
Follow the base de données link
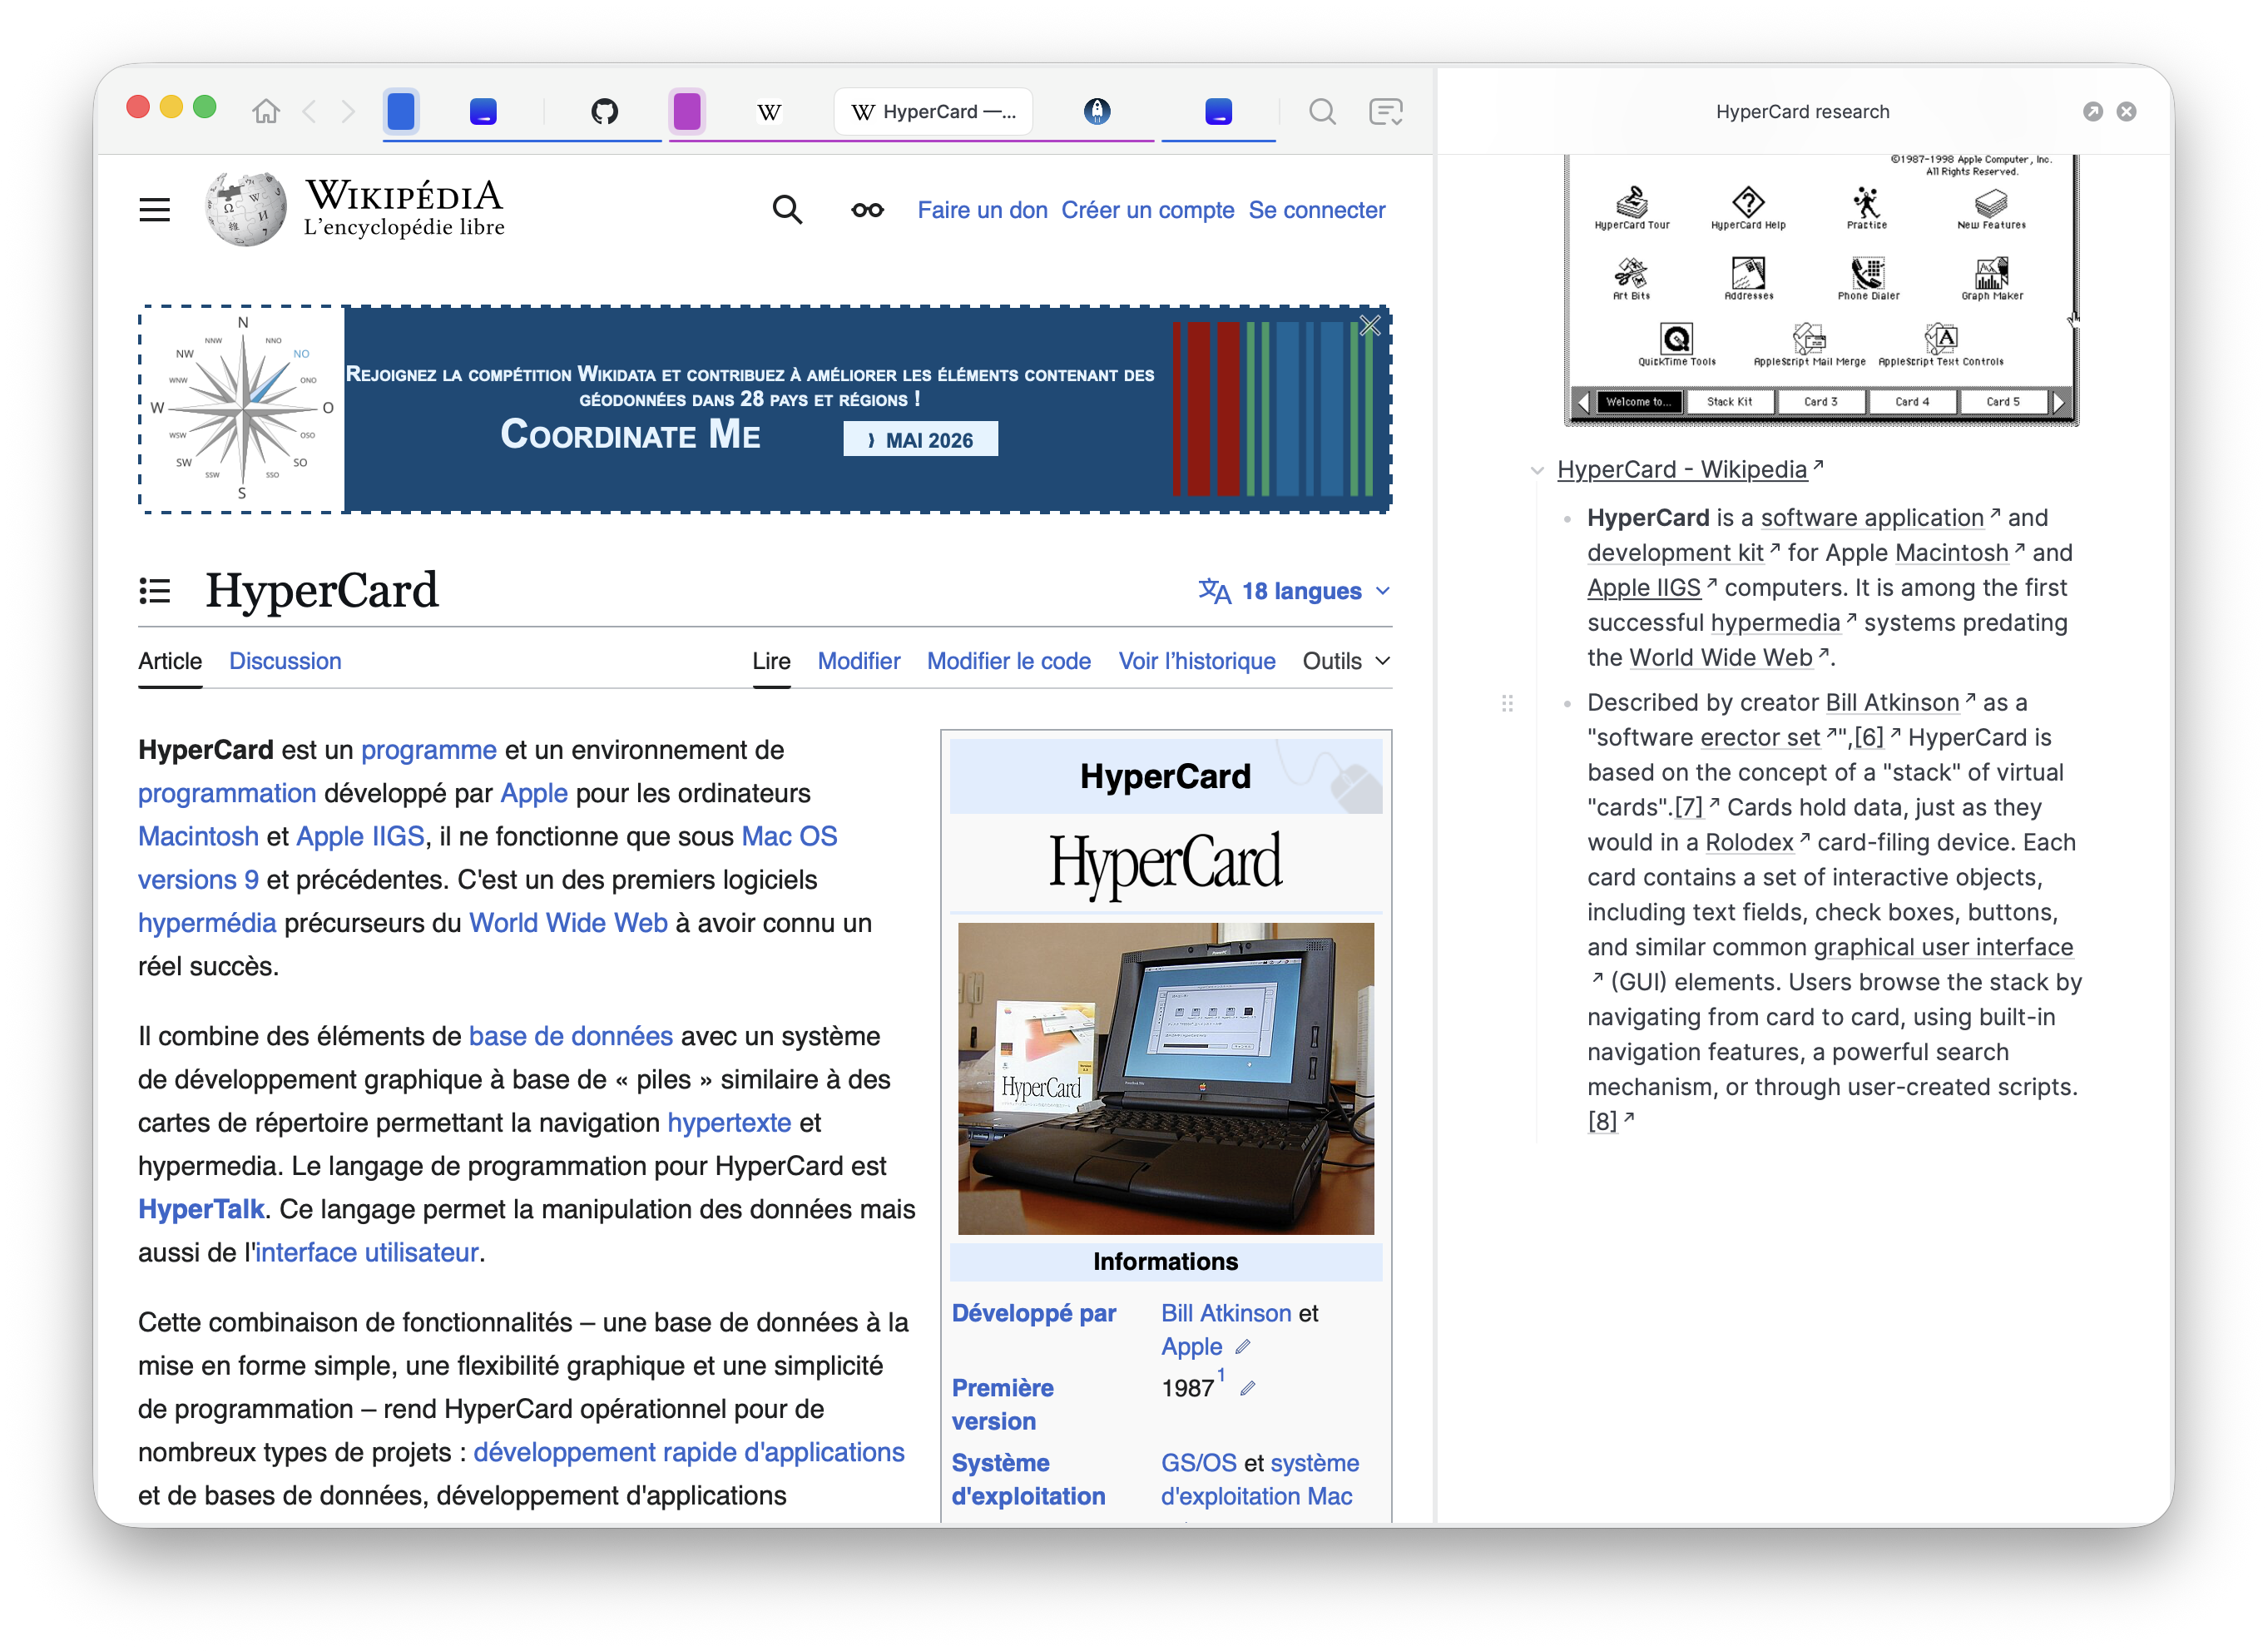pyautogui.click(x=571, y=1036)
